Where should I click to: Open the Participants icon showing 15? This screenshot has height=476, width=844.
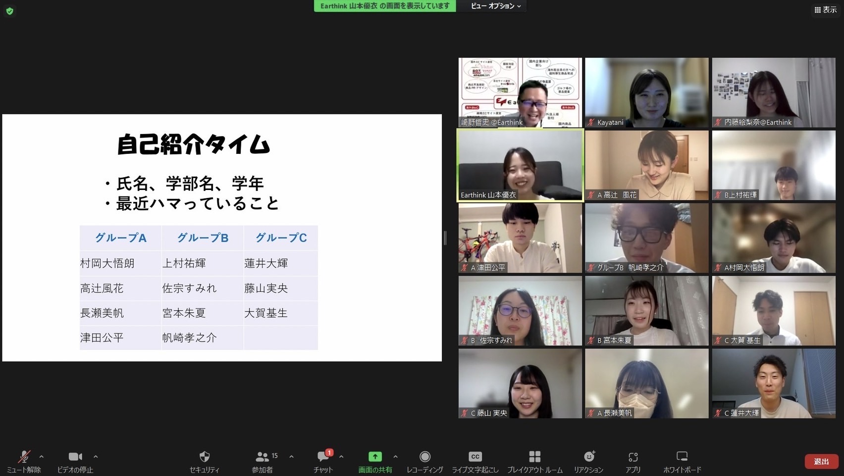263,456
